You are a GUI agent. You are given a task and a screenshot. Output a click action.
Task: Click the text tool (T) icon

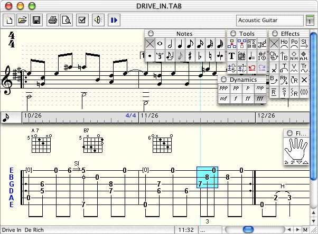[232, 56]
